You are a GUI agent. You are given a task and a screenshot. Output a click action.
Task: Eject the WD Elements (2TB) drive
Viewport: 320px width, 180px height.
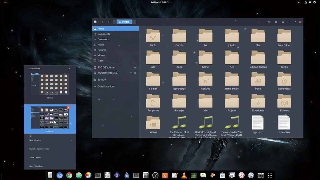[x=135, y=73]
